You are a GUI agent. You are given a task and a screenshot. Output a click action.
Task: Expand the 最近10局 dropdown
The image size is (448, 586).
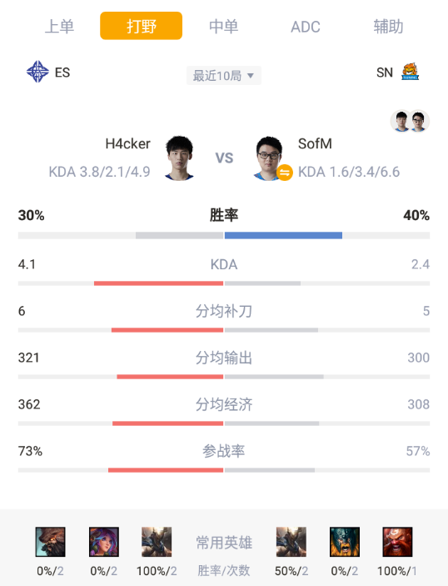224,76
